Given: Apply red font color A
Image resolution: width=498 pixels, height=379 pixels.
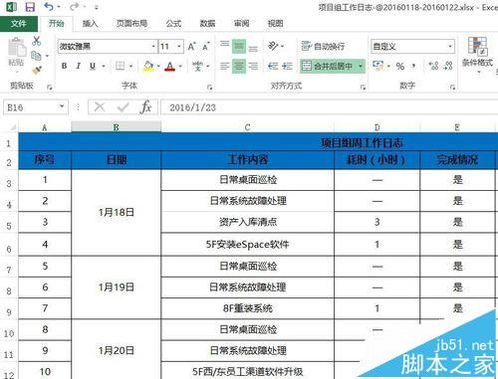Looking at the screenshot, I should click(170, 66).
